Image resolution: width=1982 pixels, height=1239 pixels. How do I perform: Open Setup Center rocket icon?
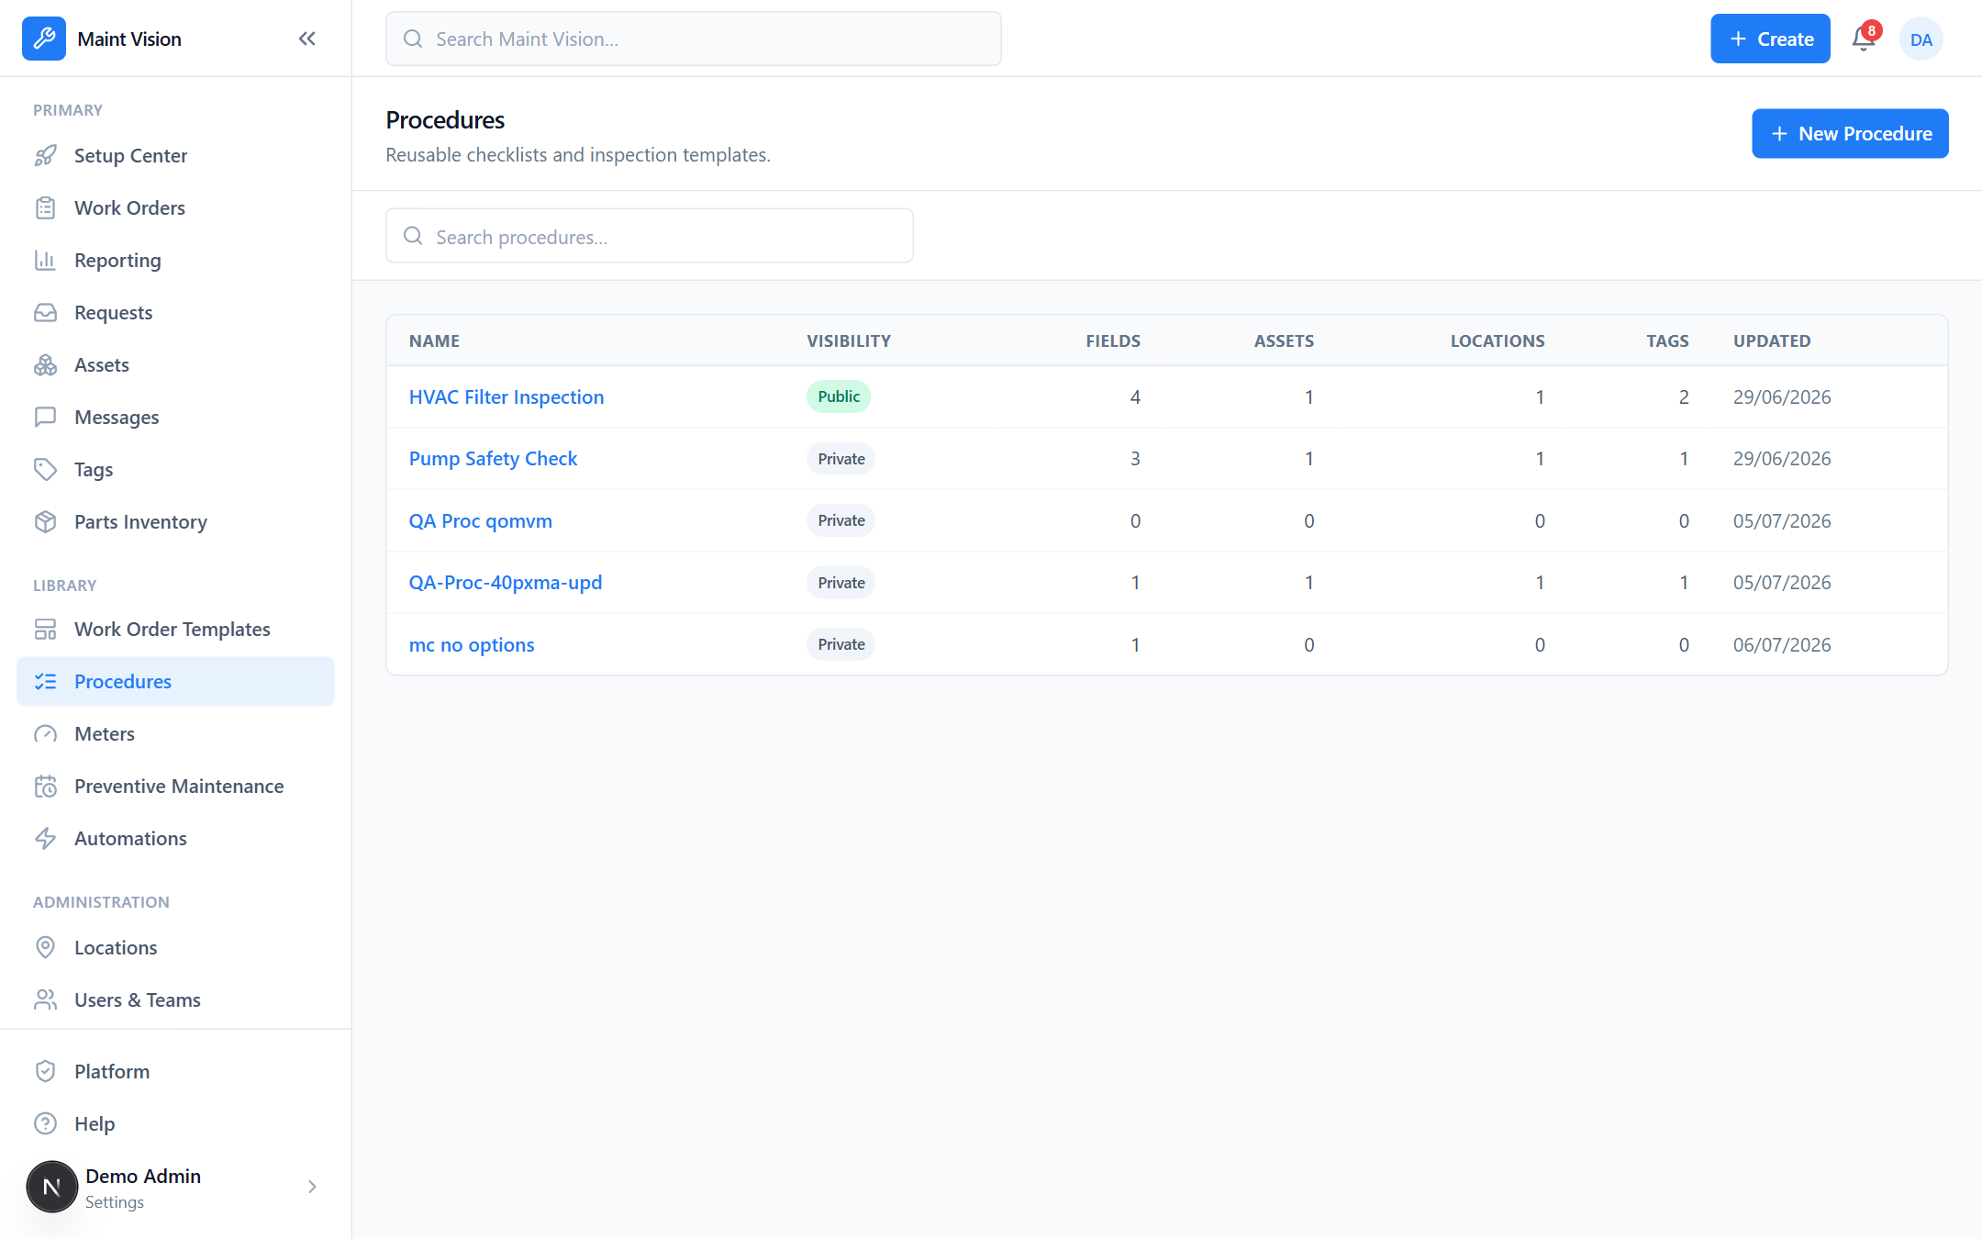click(x=45, y=156)
